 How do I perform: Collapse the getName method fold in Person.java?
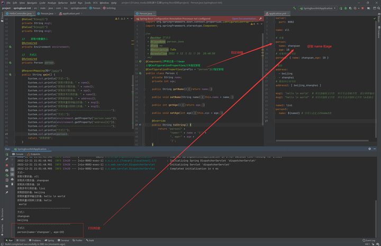[x=144, y=89]
